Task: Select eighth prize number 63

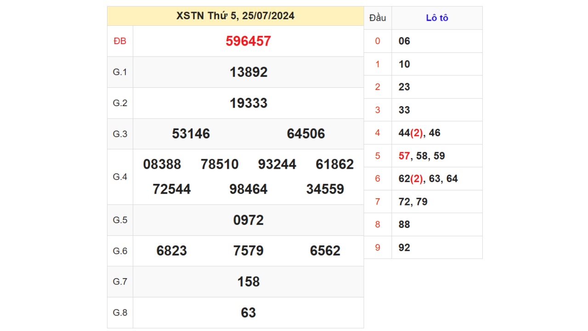Action: coord(249,313)
